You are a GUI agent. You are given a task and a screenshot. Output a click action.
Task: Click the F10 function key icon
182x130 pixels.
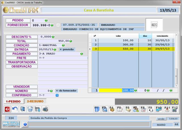click(159, 109)
